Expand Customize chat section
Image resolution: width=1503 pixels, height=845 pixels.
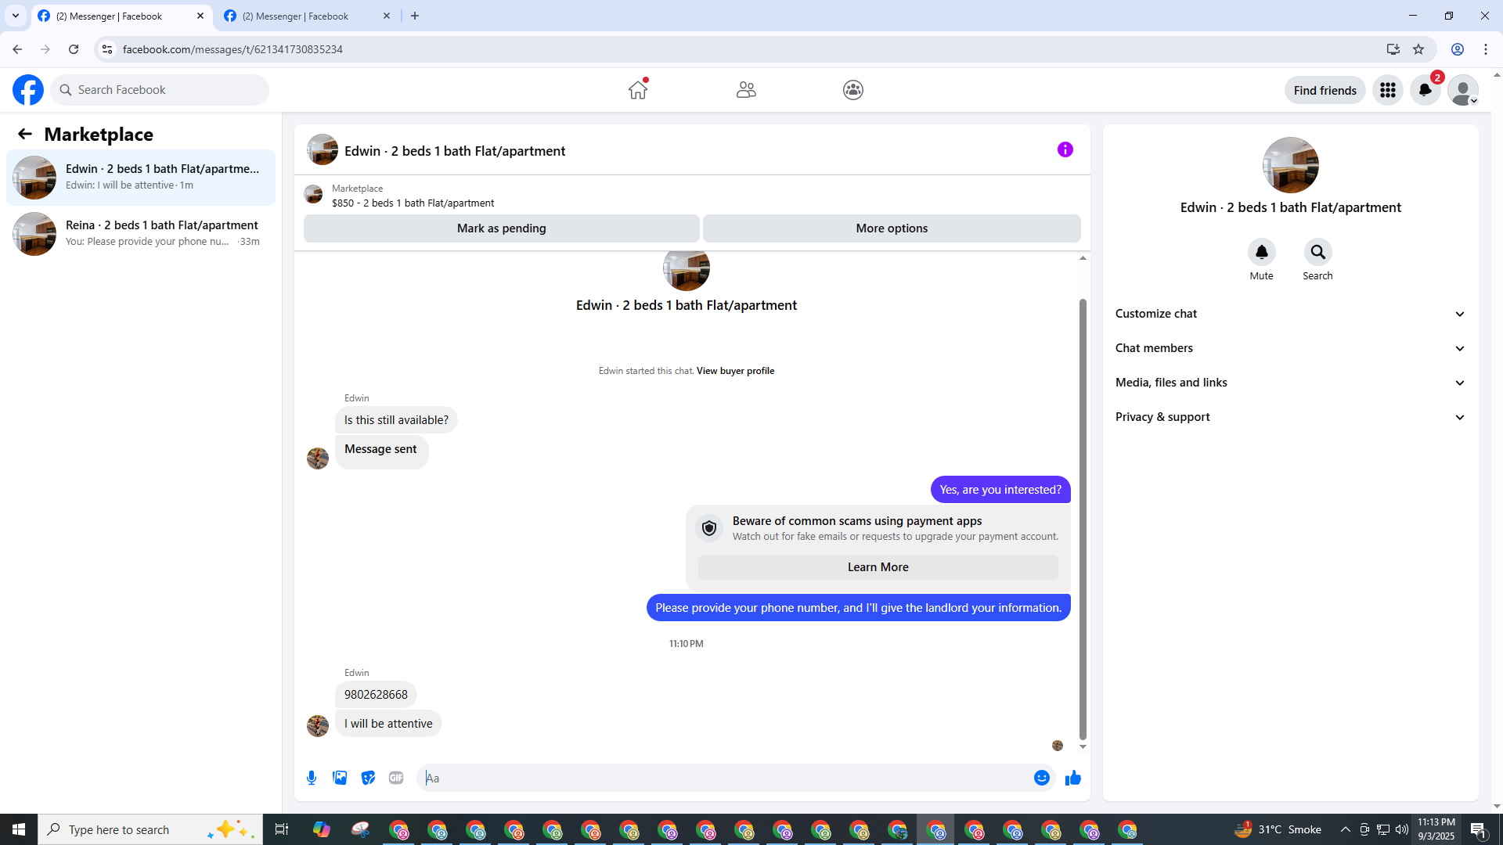pos(1291,314)
